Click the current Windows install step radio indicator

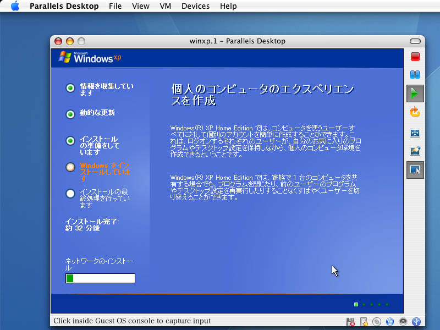click(70, 167)
